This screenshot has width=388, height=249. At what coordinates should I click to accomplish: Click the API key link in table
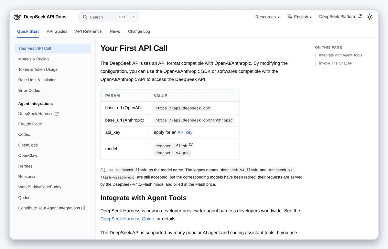(185, 132)
